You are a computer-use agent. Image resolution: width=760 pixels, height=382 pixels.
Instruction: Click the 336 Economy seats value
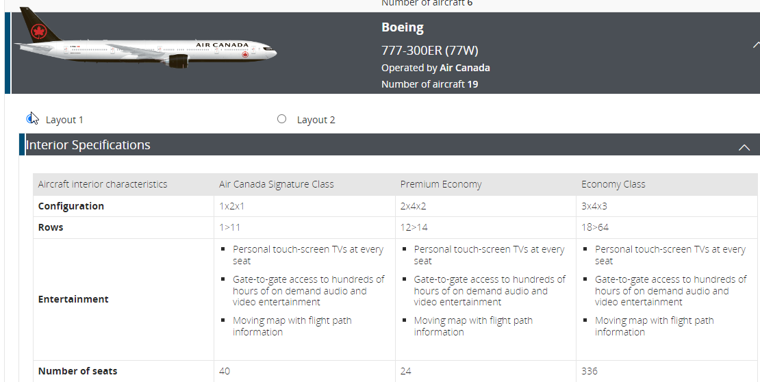click(590, 371)
